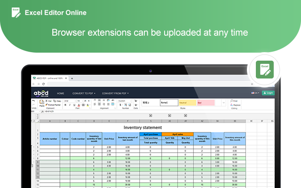Click the browser back arrow
Image resolution: width=301 pixels, height=188 pixels.
click(x=33, y=84)
